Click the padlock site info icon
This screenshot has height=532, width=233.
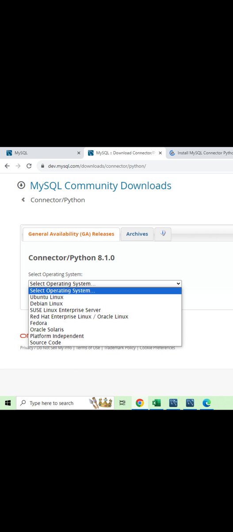click(43, 166)
